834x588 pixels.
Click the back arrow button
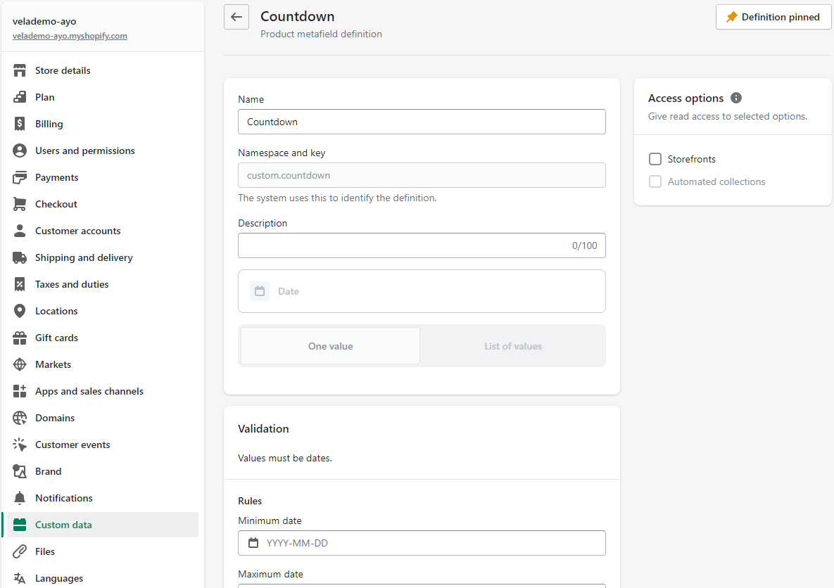pyautogui.click(x=236, y=18)
